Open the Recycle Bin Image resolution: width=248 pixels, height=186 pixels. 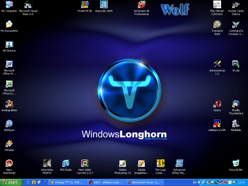coord(236,165)
